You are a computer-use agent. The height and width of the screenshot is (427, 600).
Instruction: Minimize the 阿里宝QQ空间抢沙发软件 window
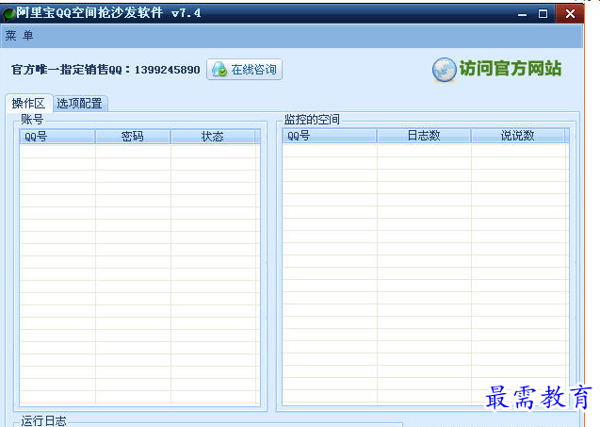coord(522,14)
